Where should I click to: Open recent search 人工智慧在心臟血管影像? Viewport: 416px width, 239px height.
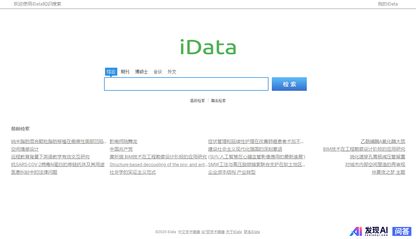click(256, 157)
